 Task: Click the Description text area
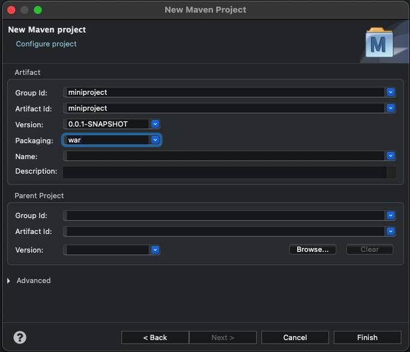[225, 172]
